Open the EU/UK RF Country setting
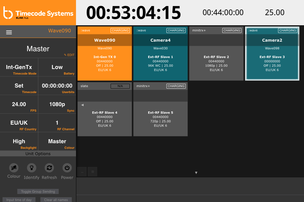The image size is (304, 202). 19,123
